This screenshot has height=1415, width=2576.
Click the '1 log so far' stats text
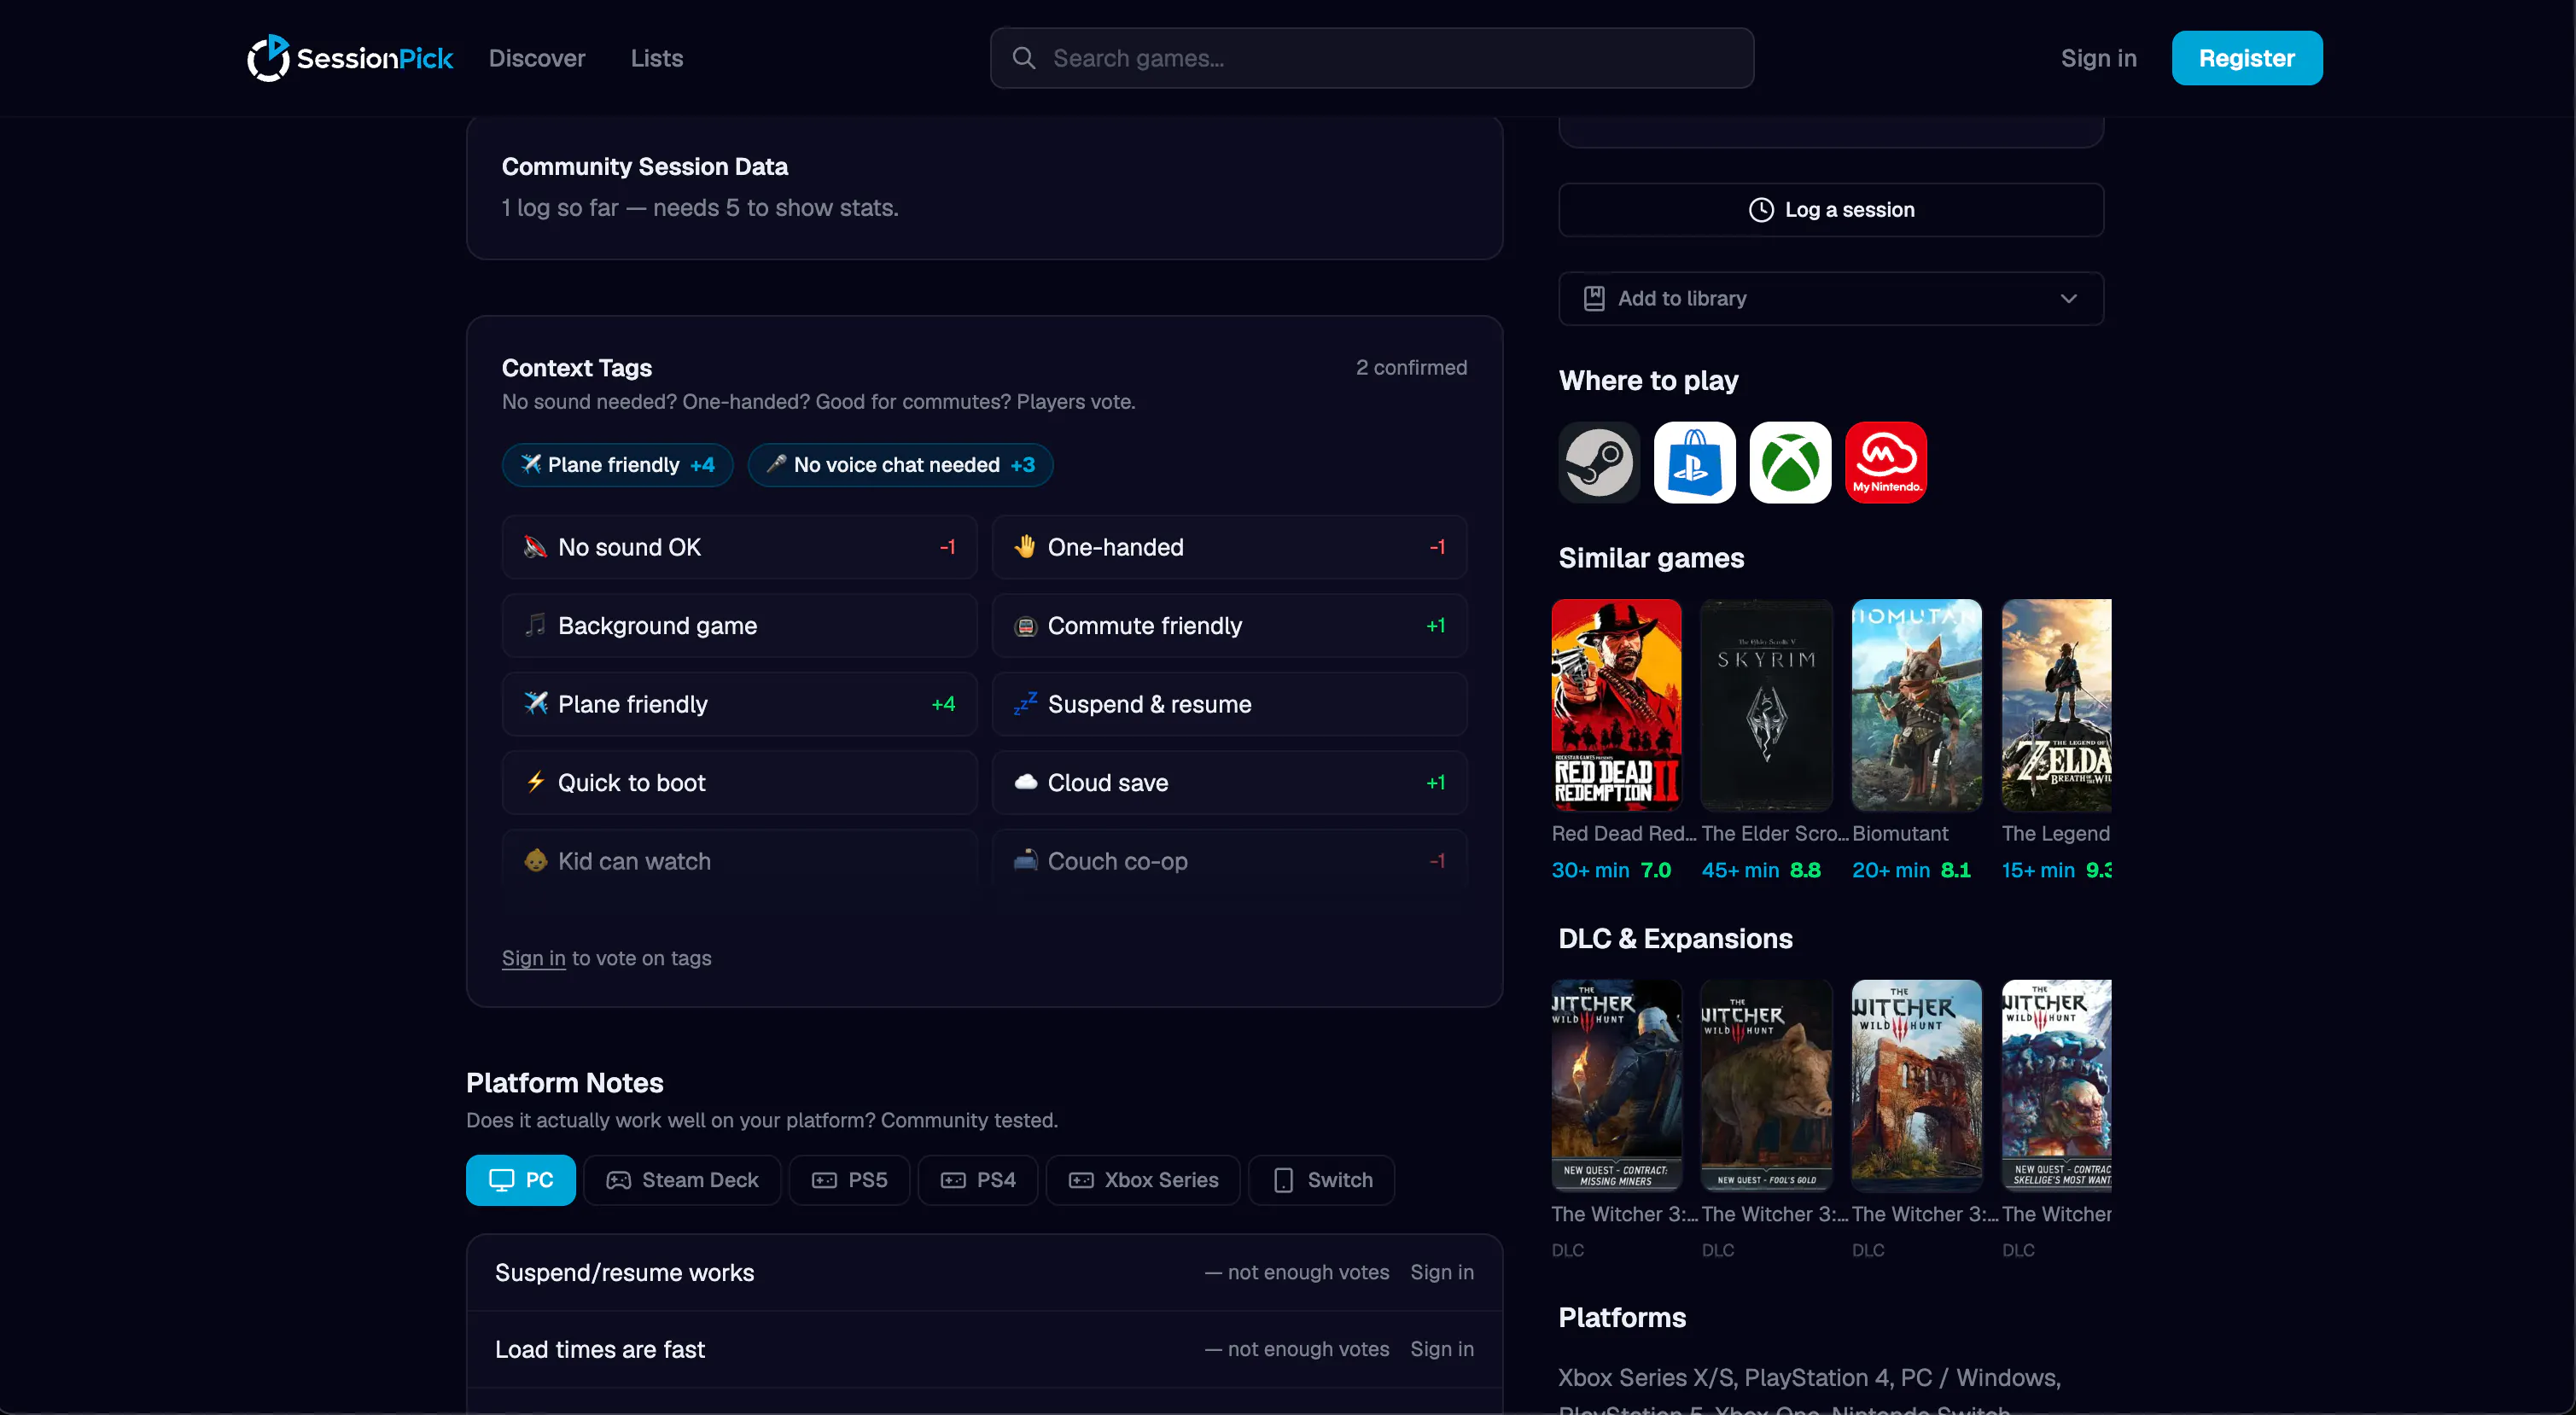pyautogui.click(x=700, y=208)
